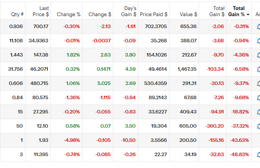
Task: Sort by the Day's Gain $ column header
Action: [129, 11]
